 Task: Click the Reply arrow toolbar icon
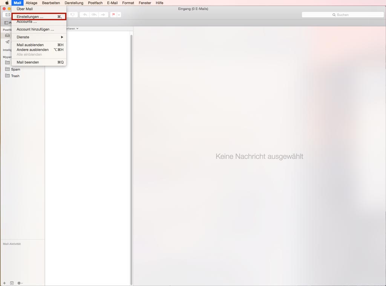coord(85,15)
